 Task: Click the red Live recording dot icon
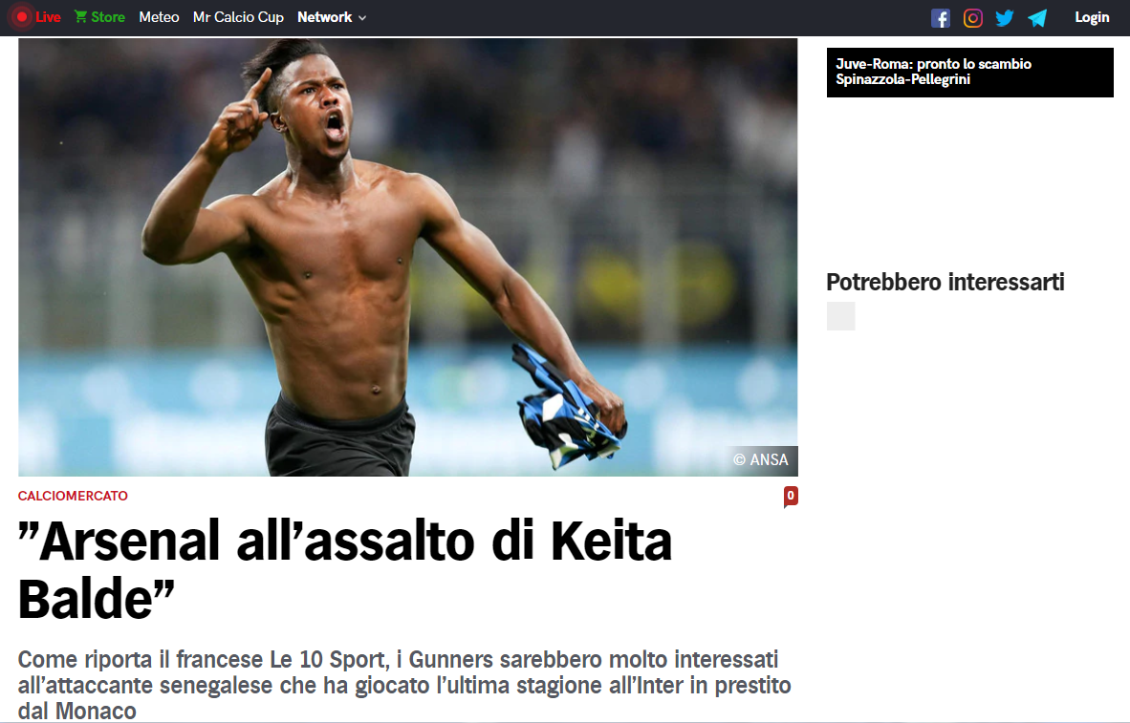(x=22, y=16)
